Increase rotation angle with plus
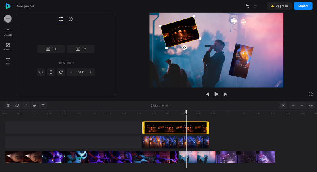The height and width of the screenshot is (172, 317). click(x=91, y=72)
